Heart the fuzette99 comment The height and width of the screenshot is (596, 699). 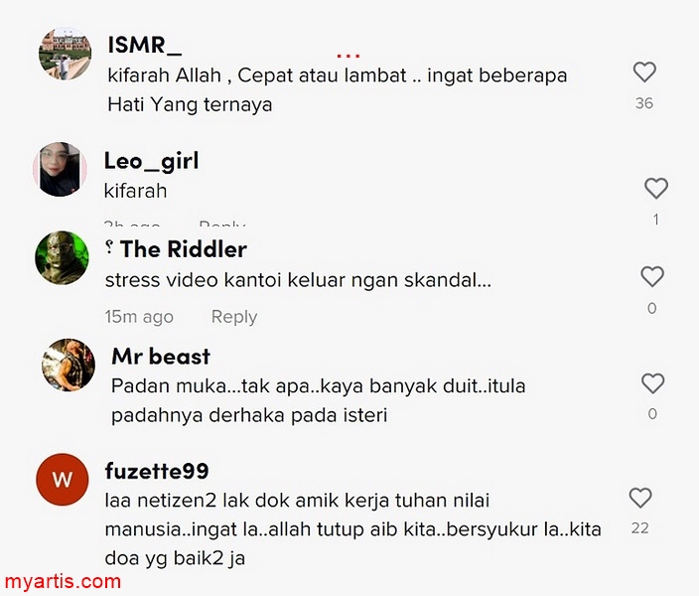640,498
